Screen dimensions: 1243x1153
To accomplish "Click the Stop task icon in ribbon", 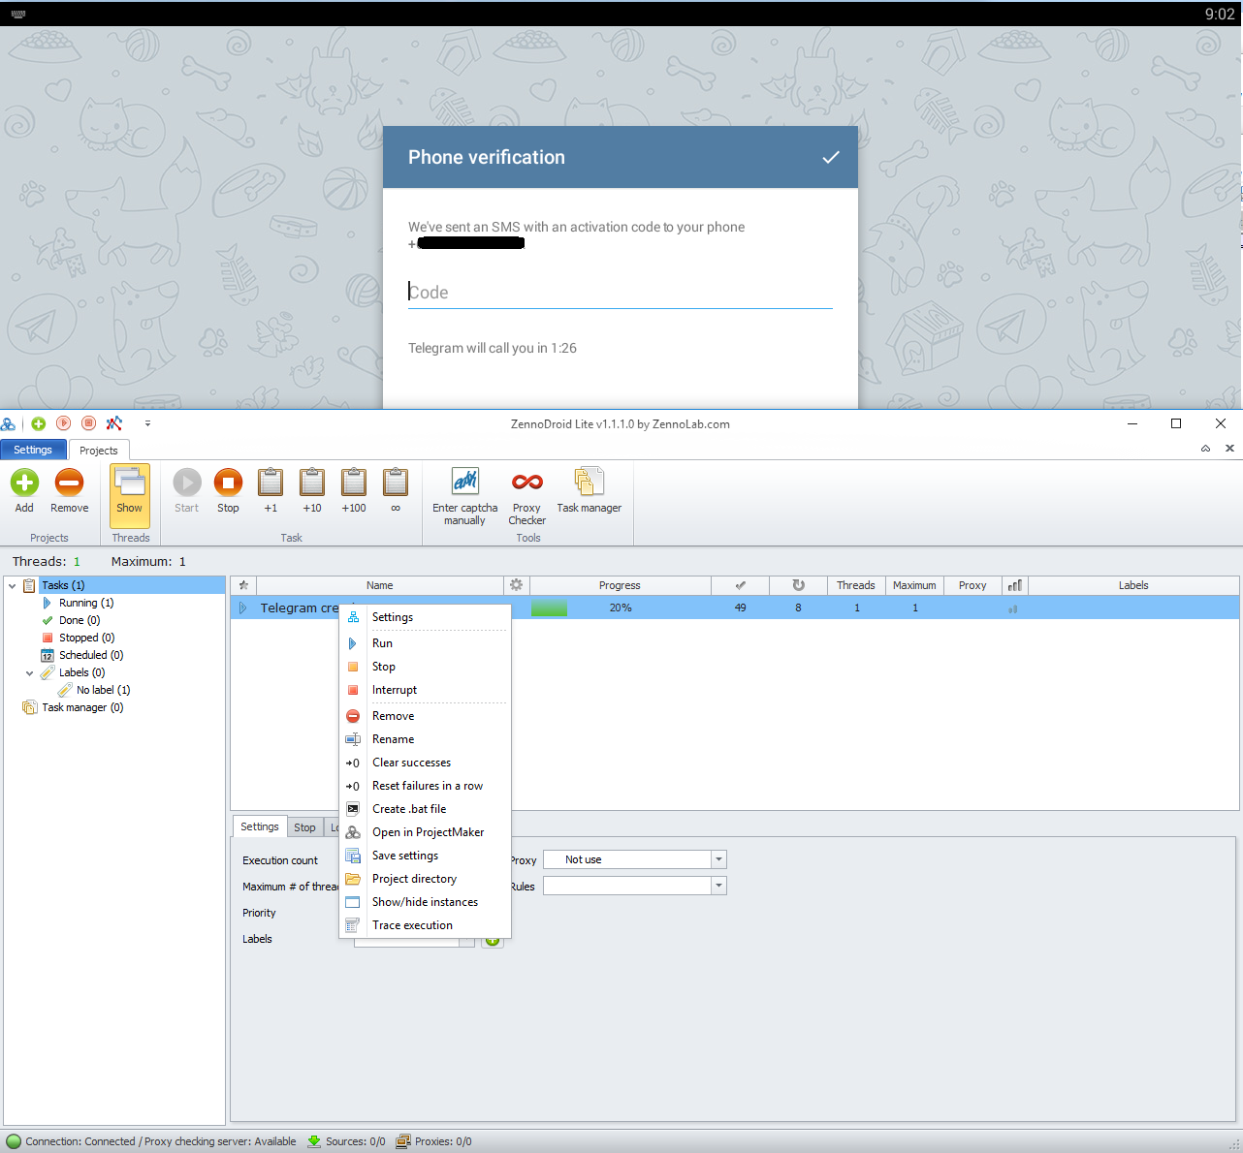I will coord(228,483).
